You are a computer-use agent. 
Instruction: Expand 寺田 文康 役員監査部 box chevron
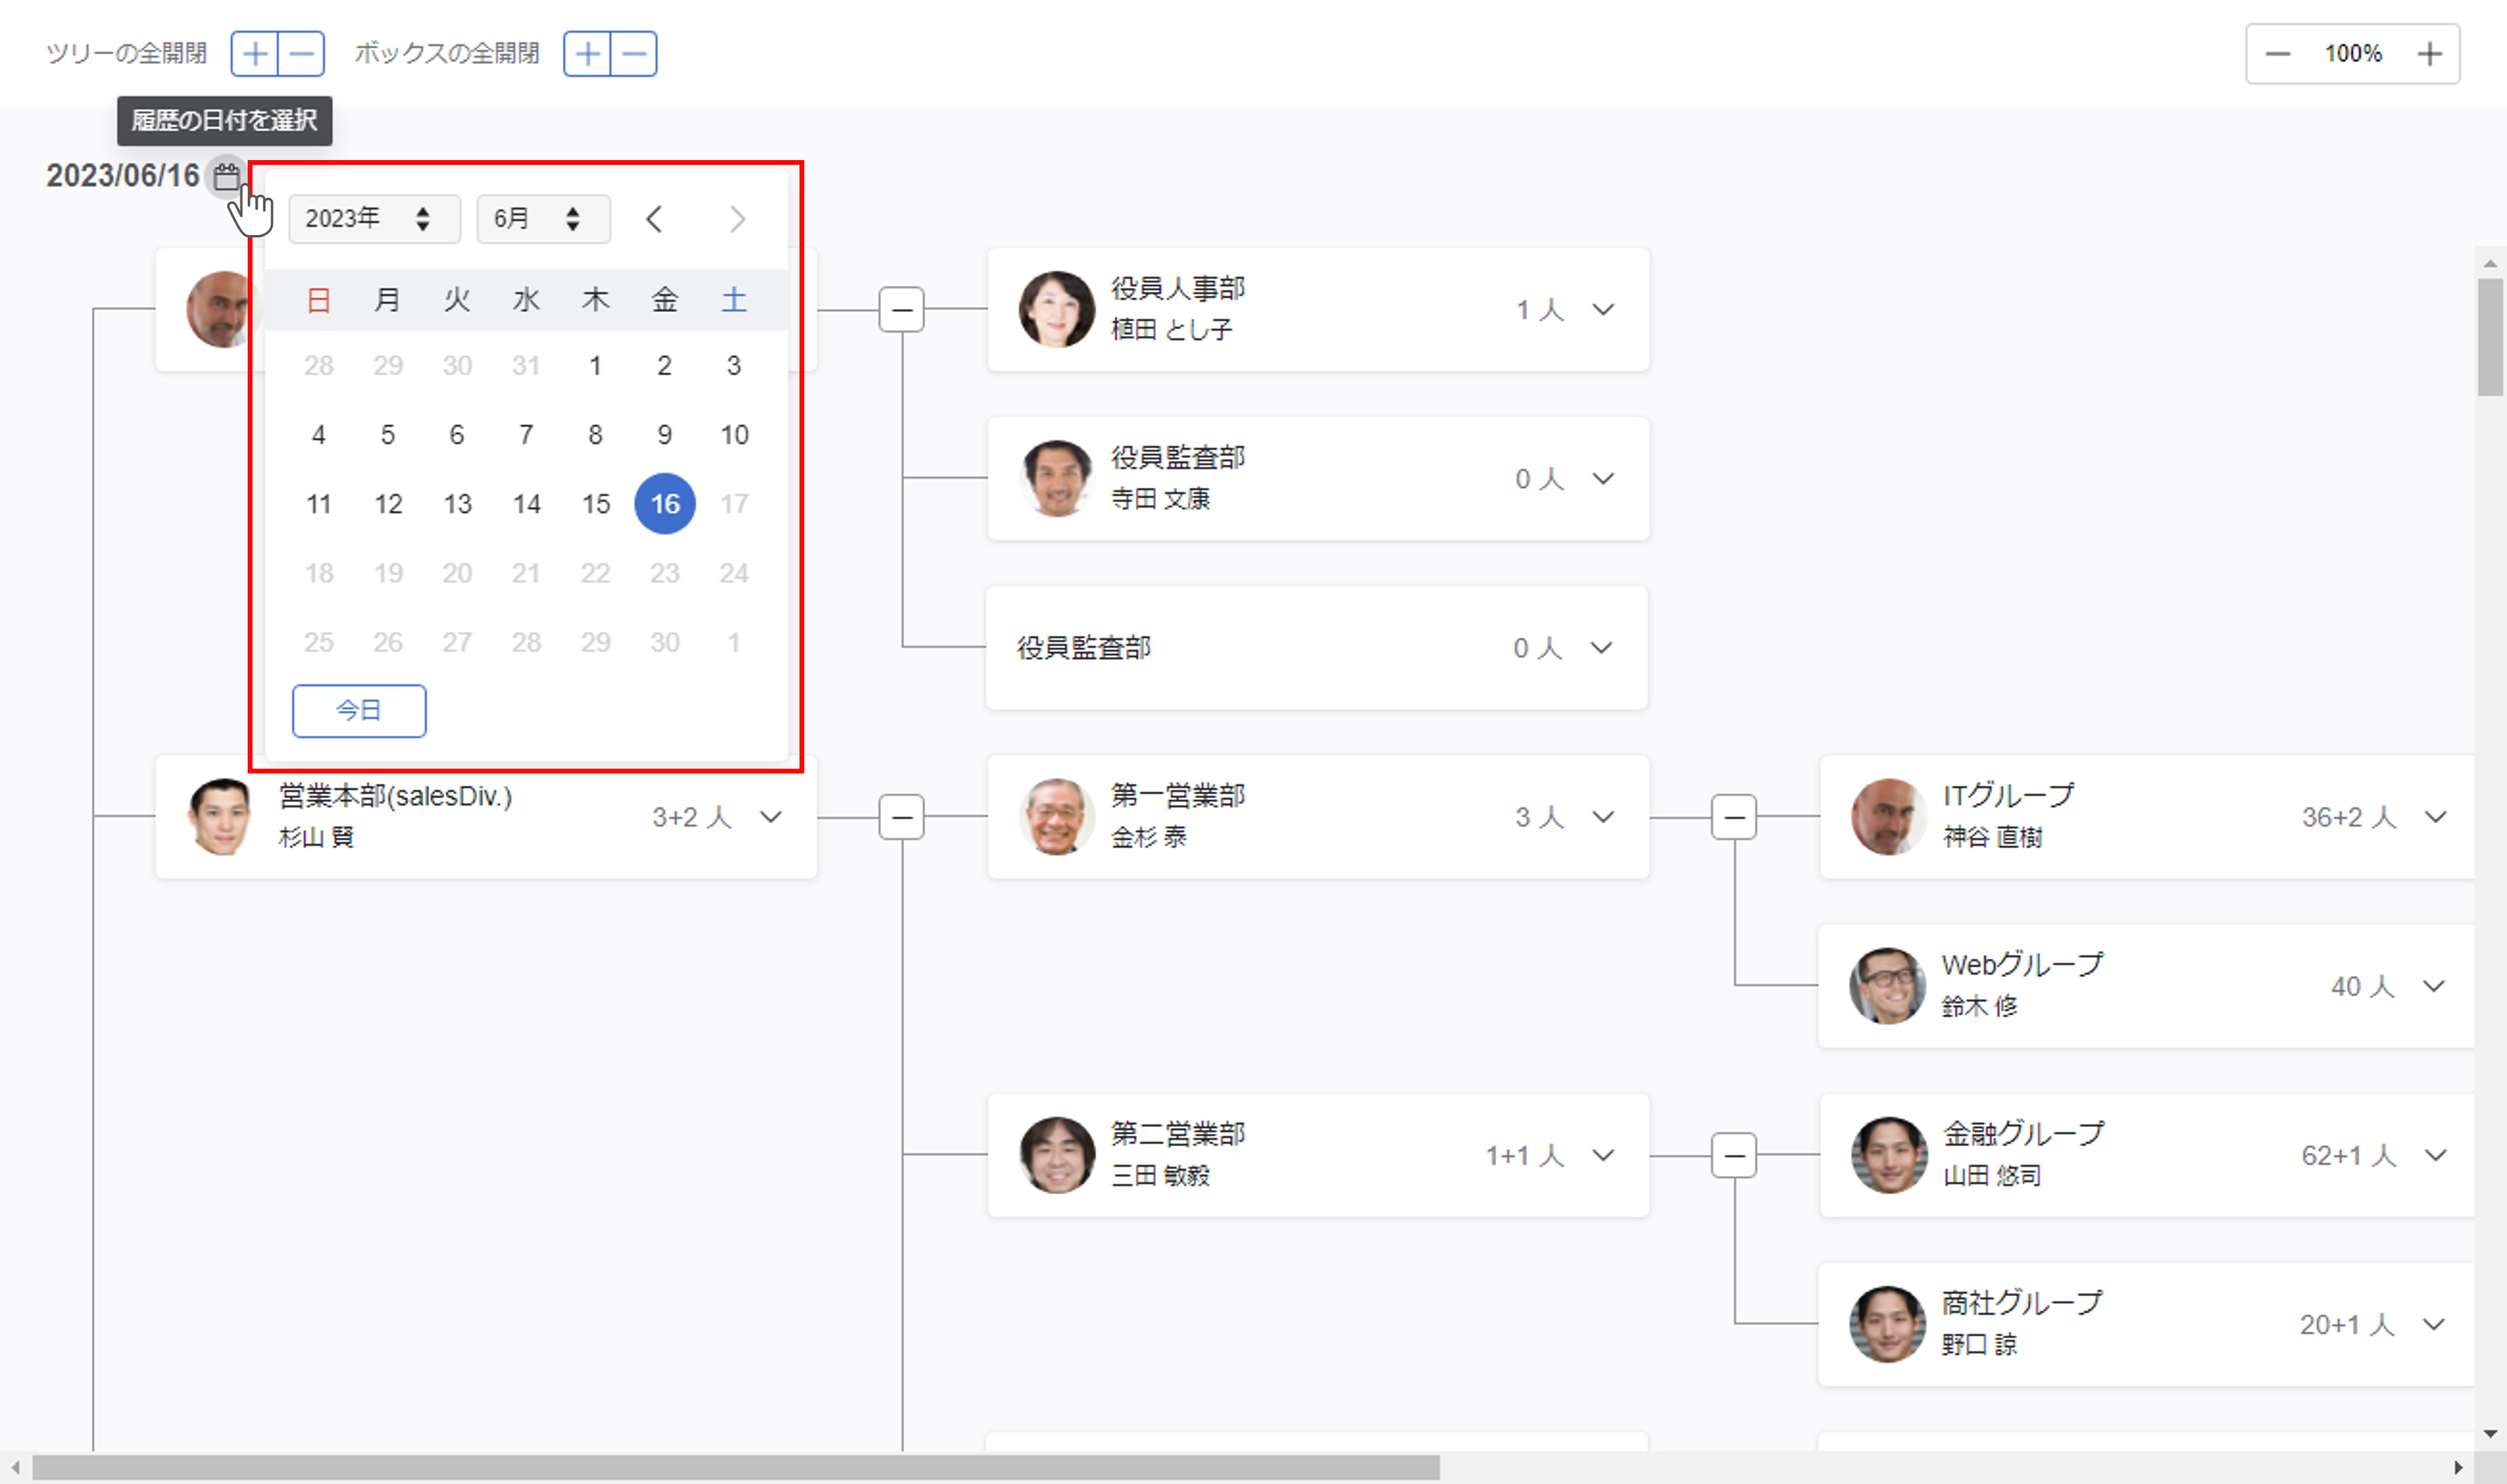(x=1603, y=479)
